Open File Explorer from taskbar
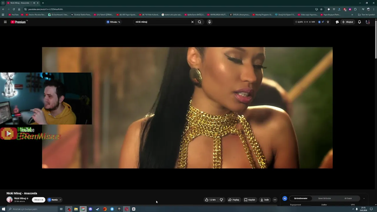 76,209
